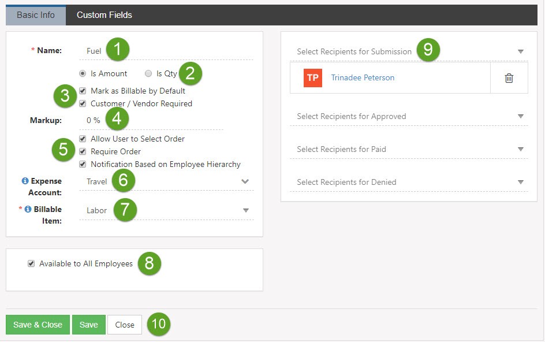Open Select Recipients for Submission dropdown
Viewport: 545px width, 342px height.
coord(521,52)
